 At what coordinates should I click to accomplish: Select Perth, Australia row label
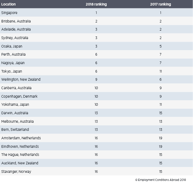point(13,54)
